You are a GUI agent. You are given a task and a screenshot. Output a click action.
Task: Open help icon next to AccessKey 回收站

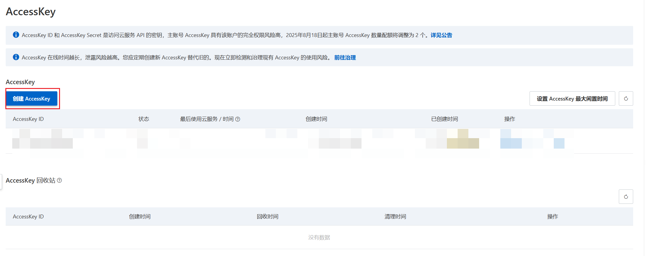click(x=59, y=181)
